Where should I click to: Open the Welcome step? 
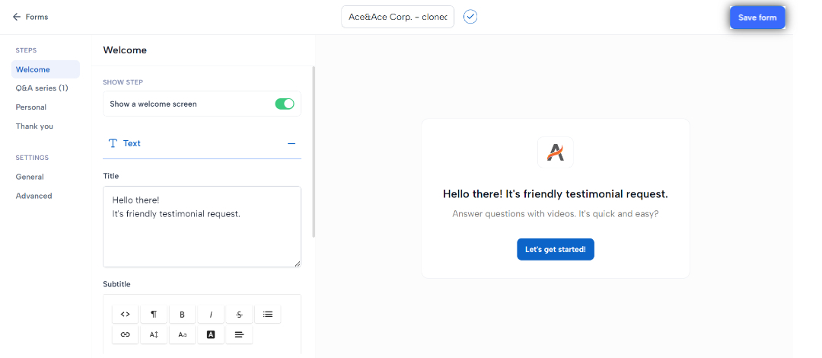pyautogui.click(x=46, y=69)
